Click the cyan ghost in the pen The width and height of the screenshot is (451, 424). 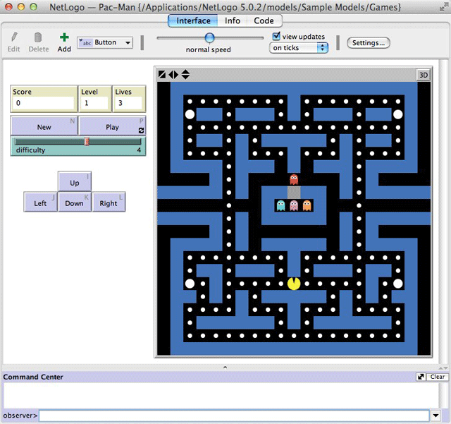point(280,205)
